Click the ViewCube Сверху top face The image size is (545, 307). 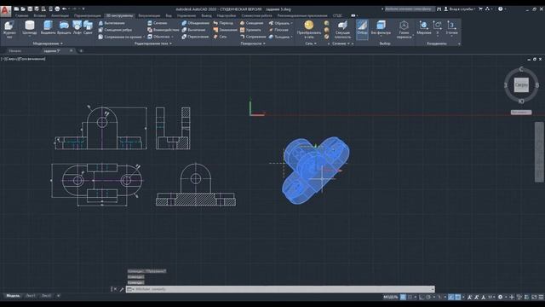point(521,85)
